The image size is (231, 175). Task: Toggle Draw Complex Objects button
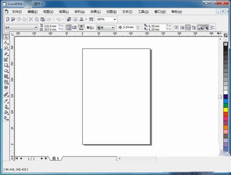(200, 28)
